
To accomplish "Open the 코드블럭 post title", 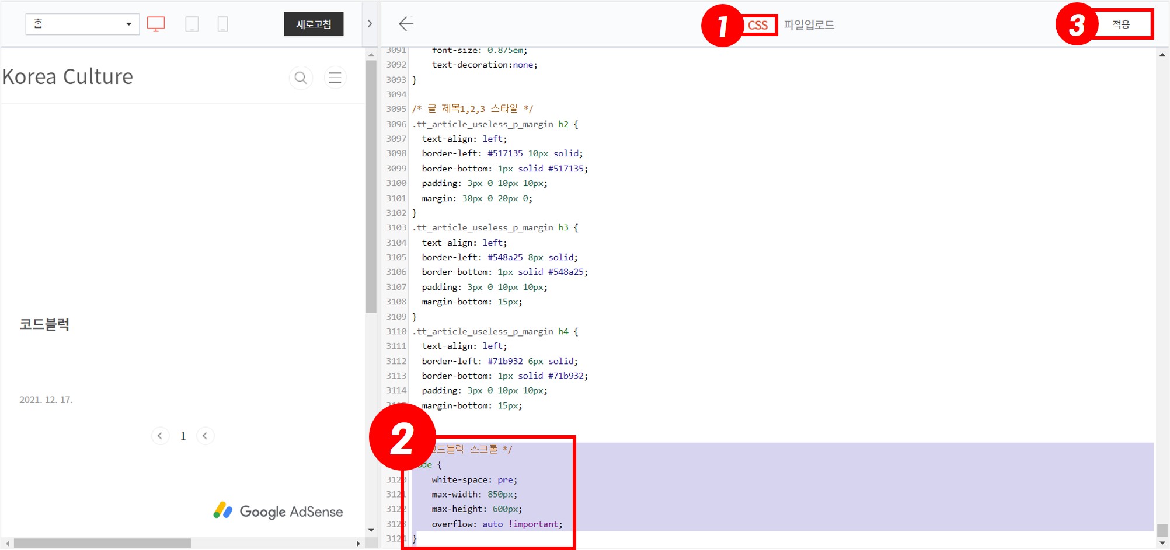I will (x=44, y=324).
